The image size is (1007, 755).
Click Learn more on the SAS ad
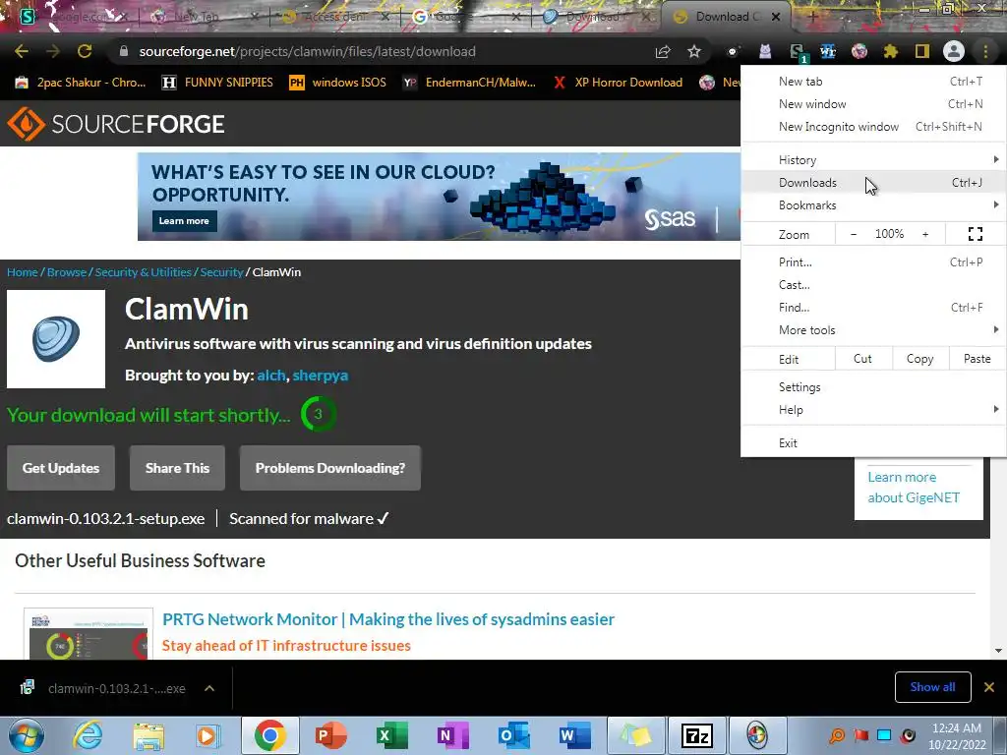coord(184,221)
